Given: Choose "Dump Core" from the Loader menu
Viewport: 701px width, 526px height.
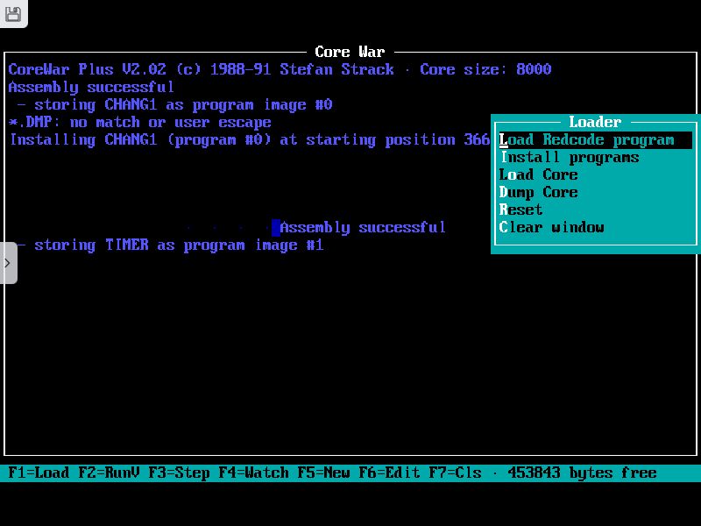Looking at the screenshot, I should tap(540, 192).
